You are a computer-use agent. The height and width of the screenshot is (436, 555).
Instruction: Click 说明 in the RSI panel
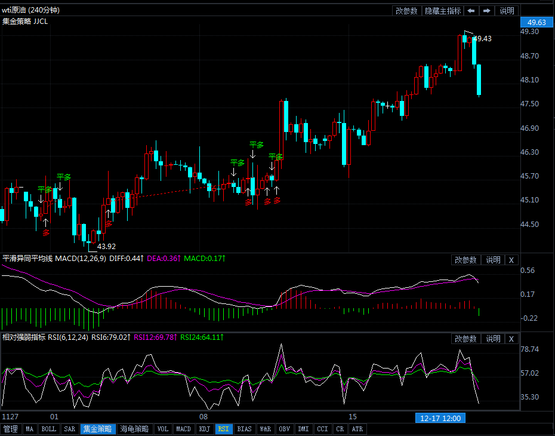(x=493, y=339)
